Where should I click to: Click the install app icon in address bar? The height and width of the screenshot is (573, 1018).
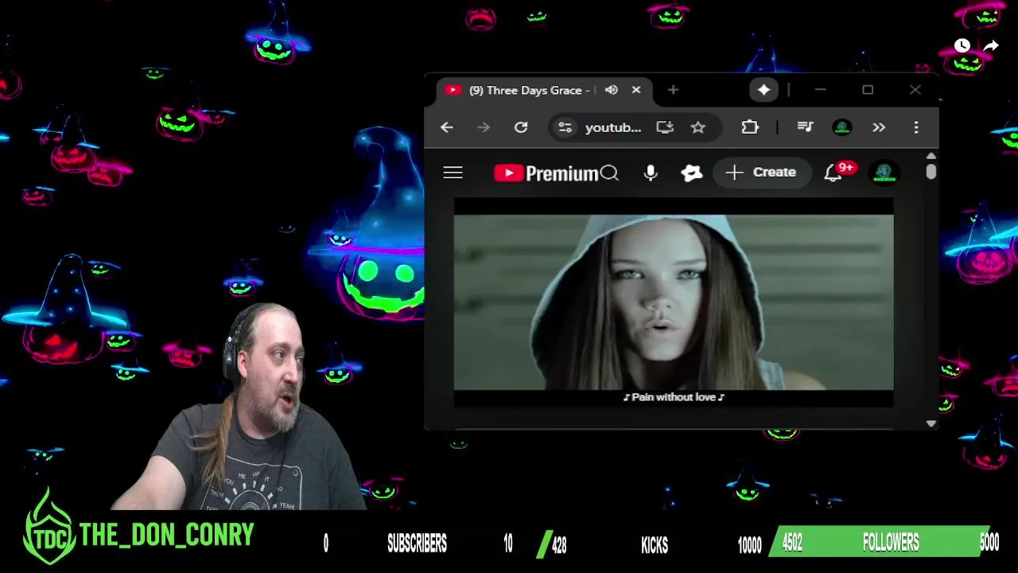[x=665, y=127]
